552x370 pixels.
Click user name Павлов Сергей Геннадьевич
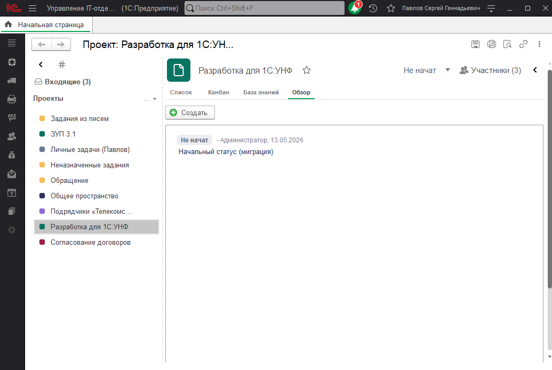441,8
